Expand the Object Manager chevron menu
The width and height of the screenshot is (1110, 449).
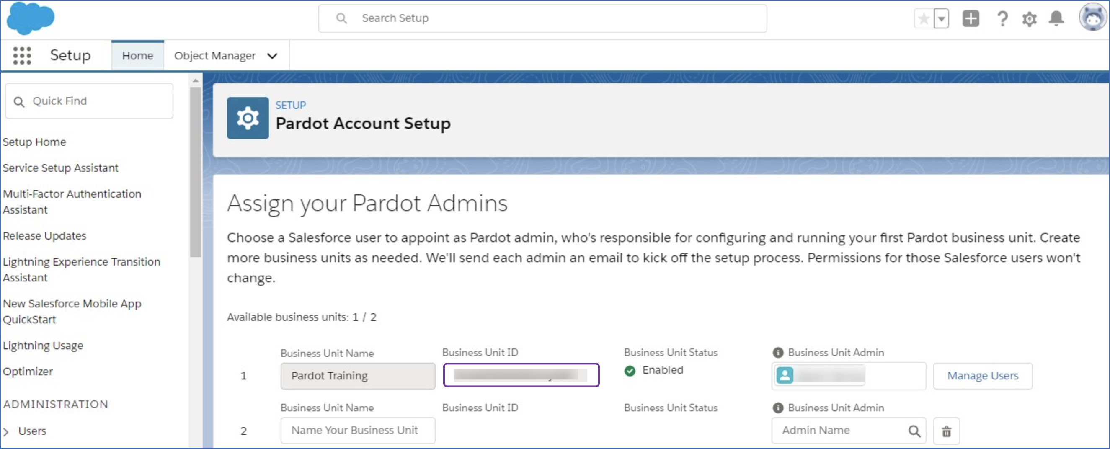pos(272,56)
